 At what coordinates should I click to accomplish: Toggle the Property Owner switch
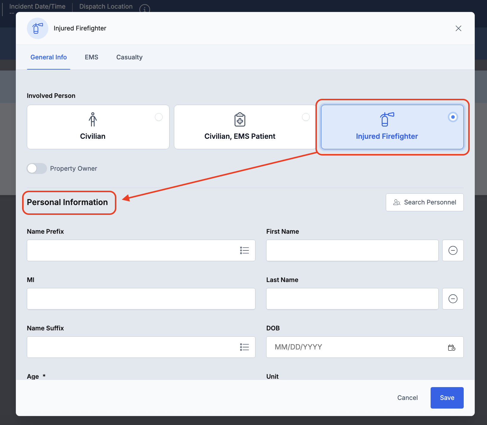[x=37, y=169]
